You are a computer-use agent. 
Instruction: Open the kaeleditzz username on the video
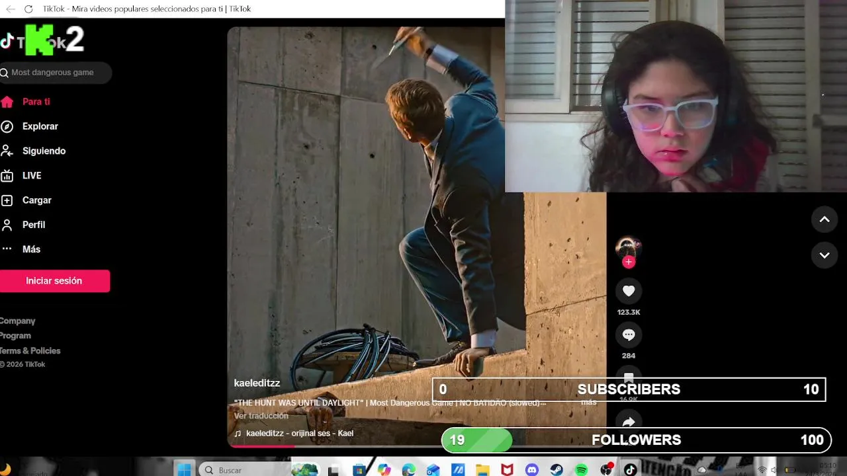coord(257,383)
